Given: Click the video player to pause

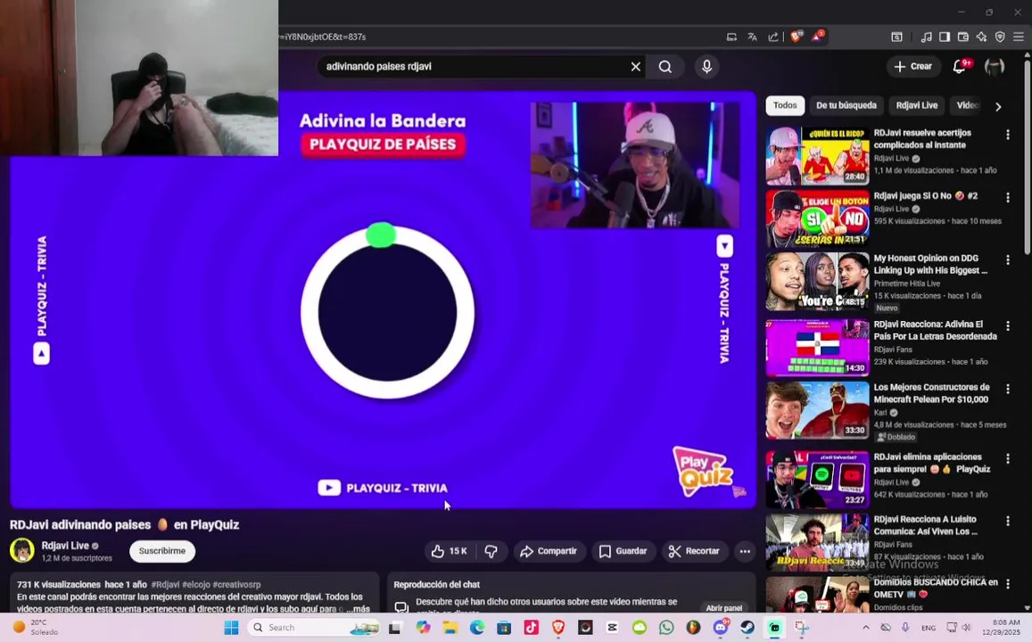Looking at the screenshot, I should click(384, 300).
